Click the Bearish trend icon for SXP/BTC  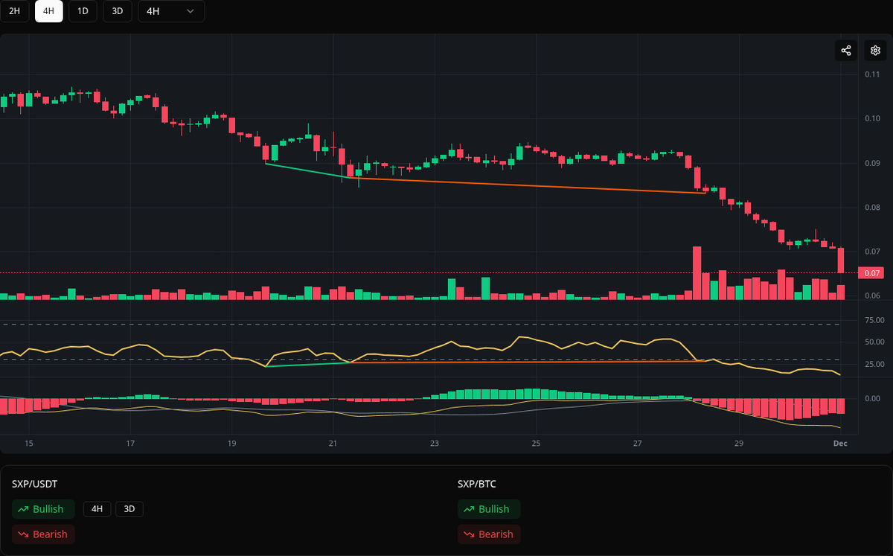[469, 534]
